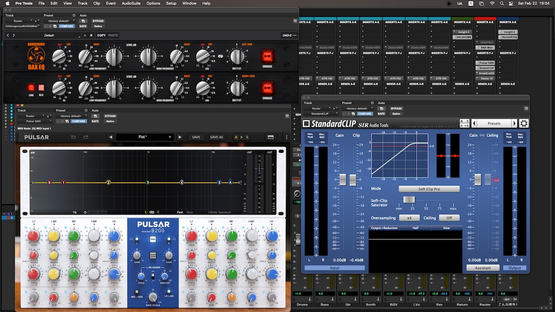Toggle the Pulsar 8200 rack view icon
This screenshot has width=555, height=312.
click(x=271, y=137)
